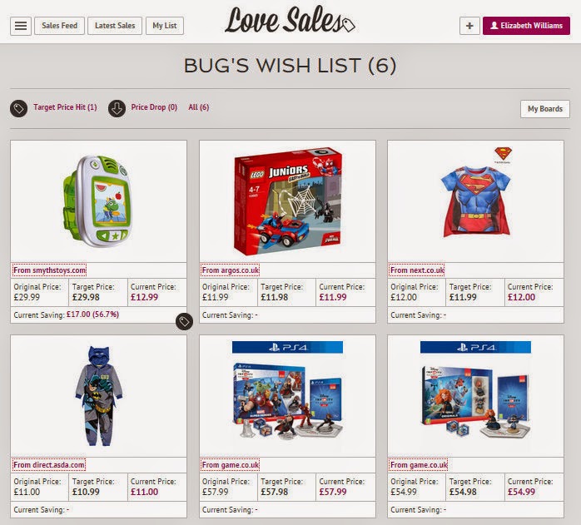Image resolution: width=581 pixels, height=525 pixels.
Task: Filter by Target Price Hit (1)
Action: 65,107
